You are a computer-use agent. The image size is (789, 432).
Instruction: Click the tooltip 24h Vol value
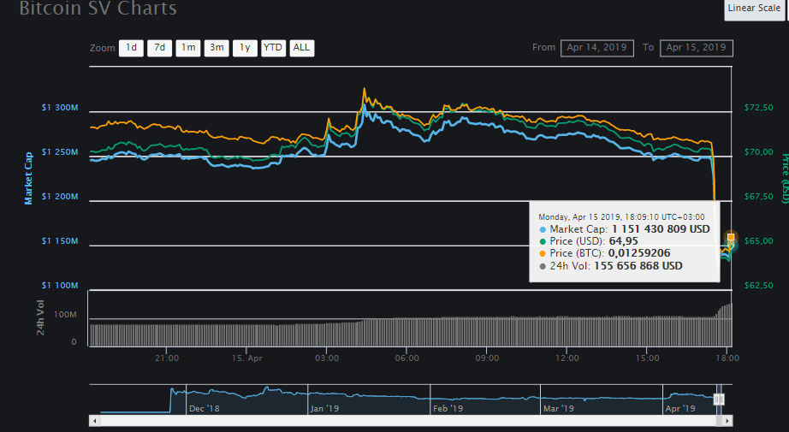click(x=638, y=266)
